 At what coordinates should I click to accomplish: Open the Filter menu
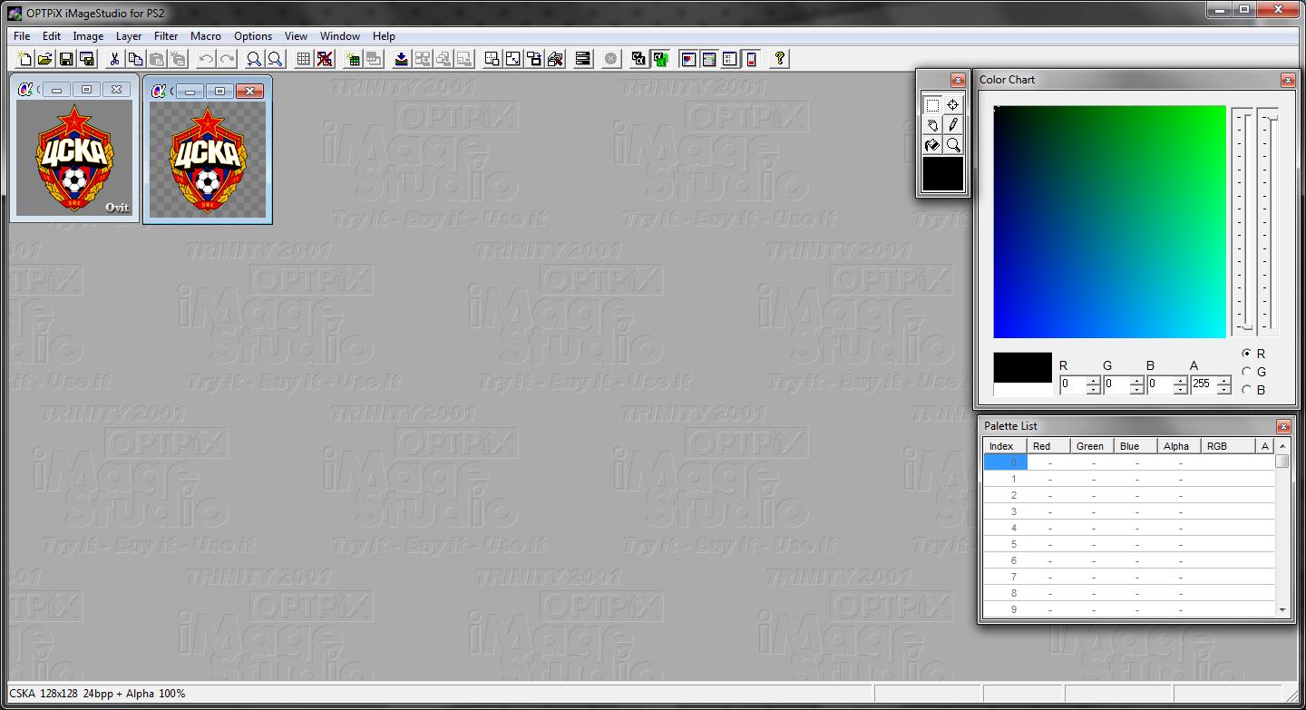166,36
